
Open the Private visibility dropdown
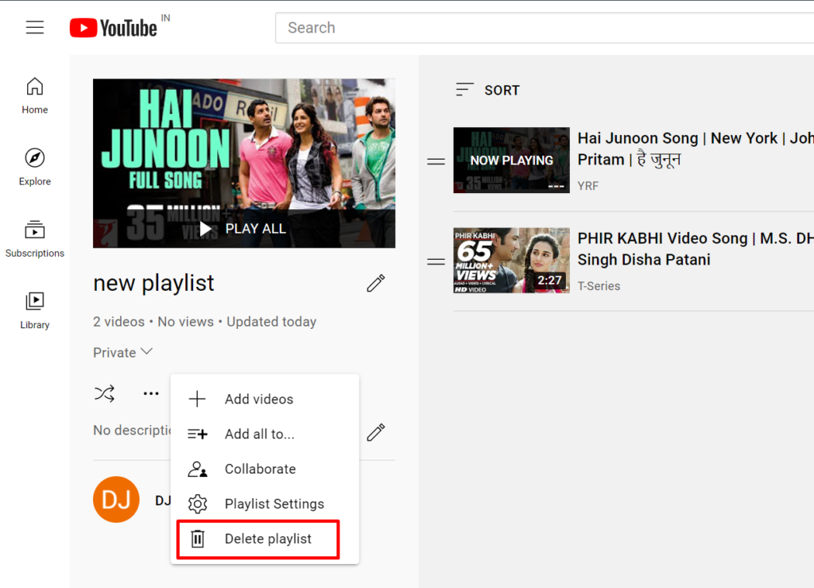(123, 352)
